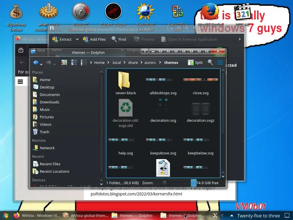
Task: Click the file view vertical scrollbar
Action: pyautogui.click(x=223, y=103)
